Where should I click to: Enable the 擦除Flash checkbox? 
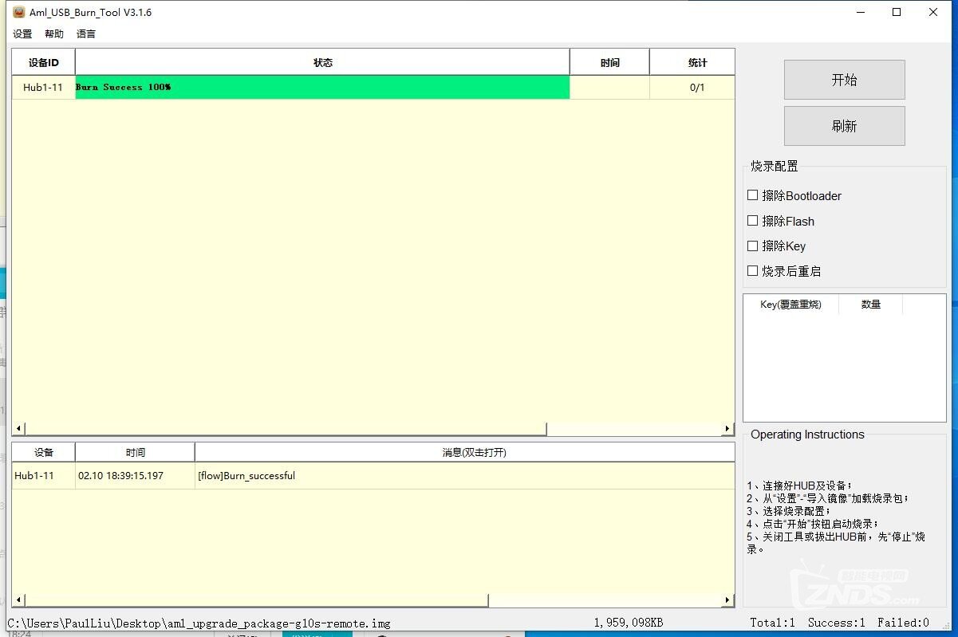pos(752,221)
